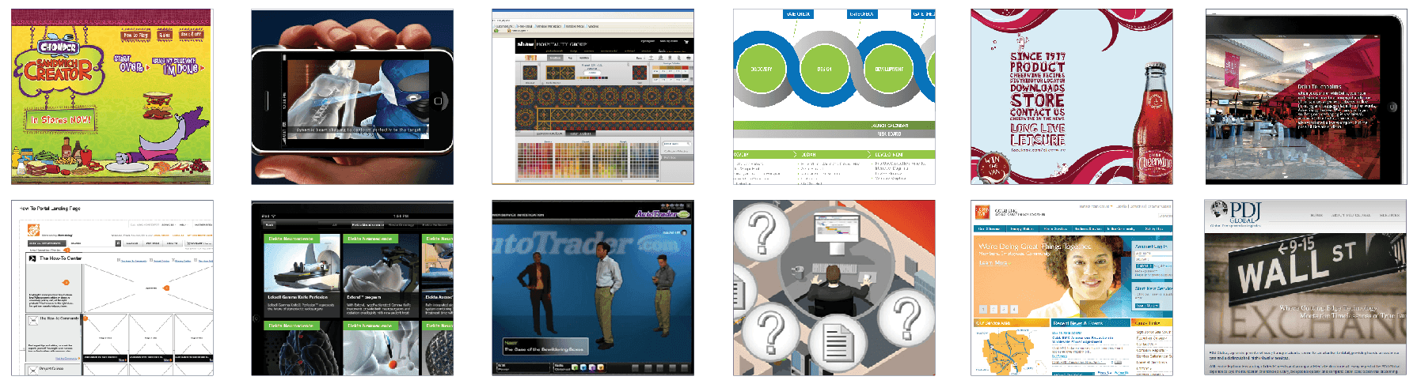Open the AutoTrader 3D characters thumbnail
Viewport: 1417px width, 384px height.
[x=592, y=288]
